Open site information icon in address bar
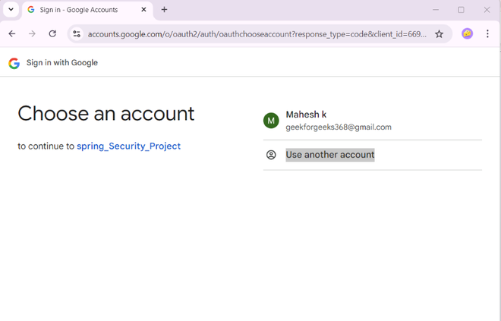This screenshot has height=321, width=501. tap(77, 34)
